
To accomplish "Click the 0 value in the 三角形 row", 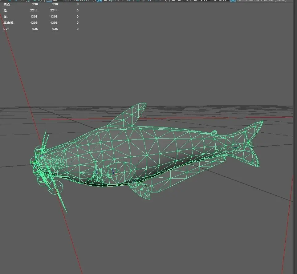I will pos(77,22).
